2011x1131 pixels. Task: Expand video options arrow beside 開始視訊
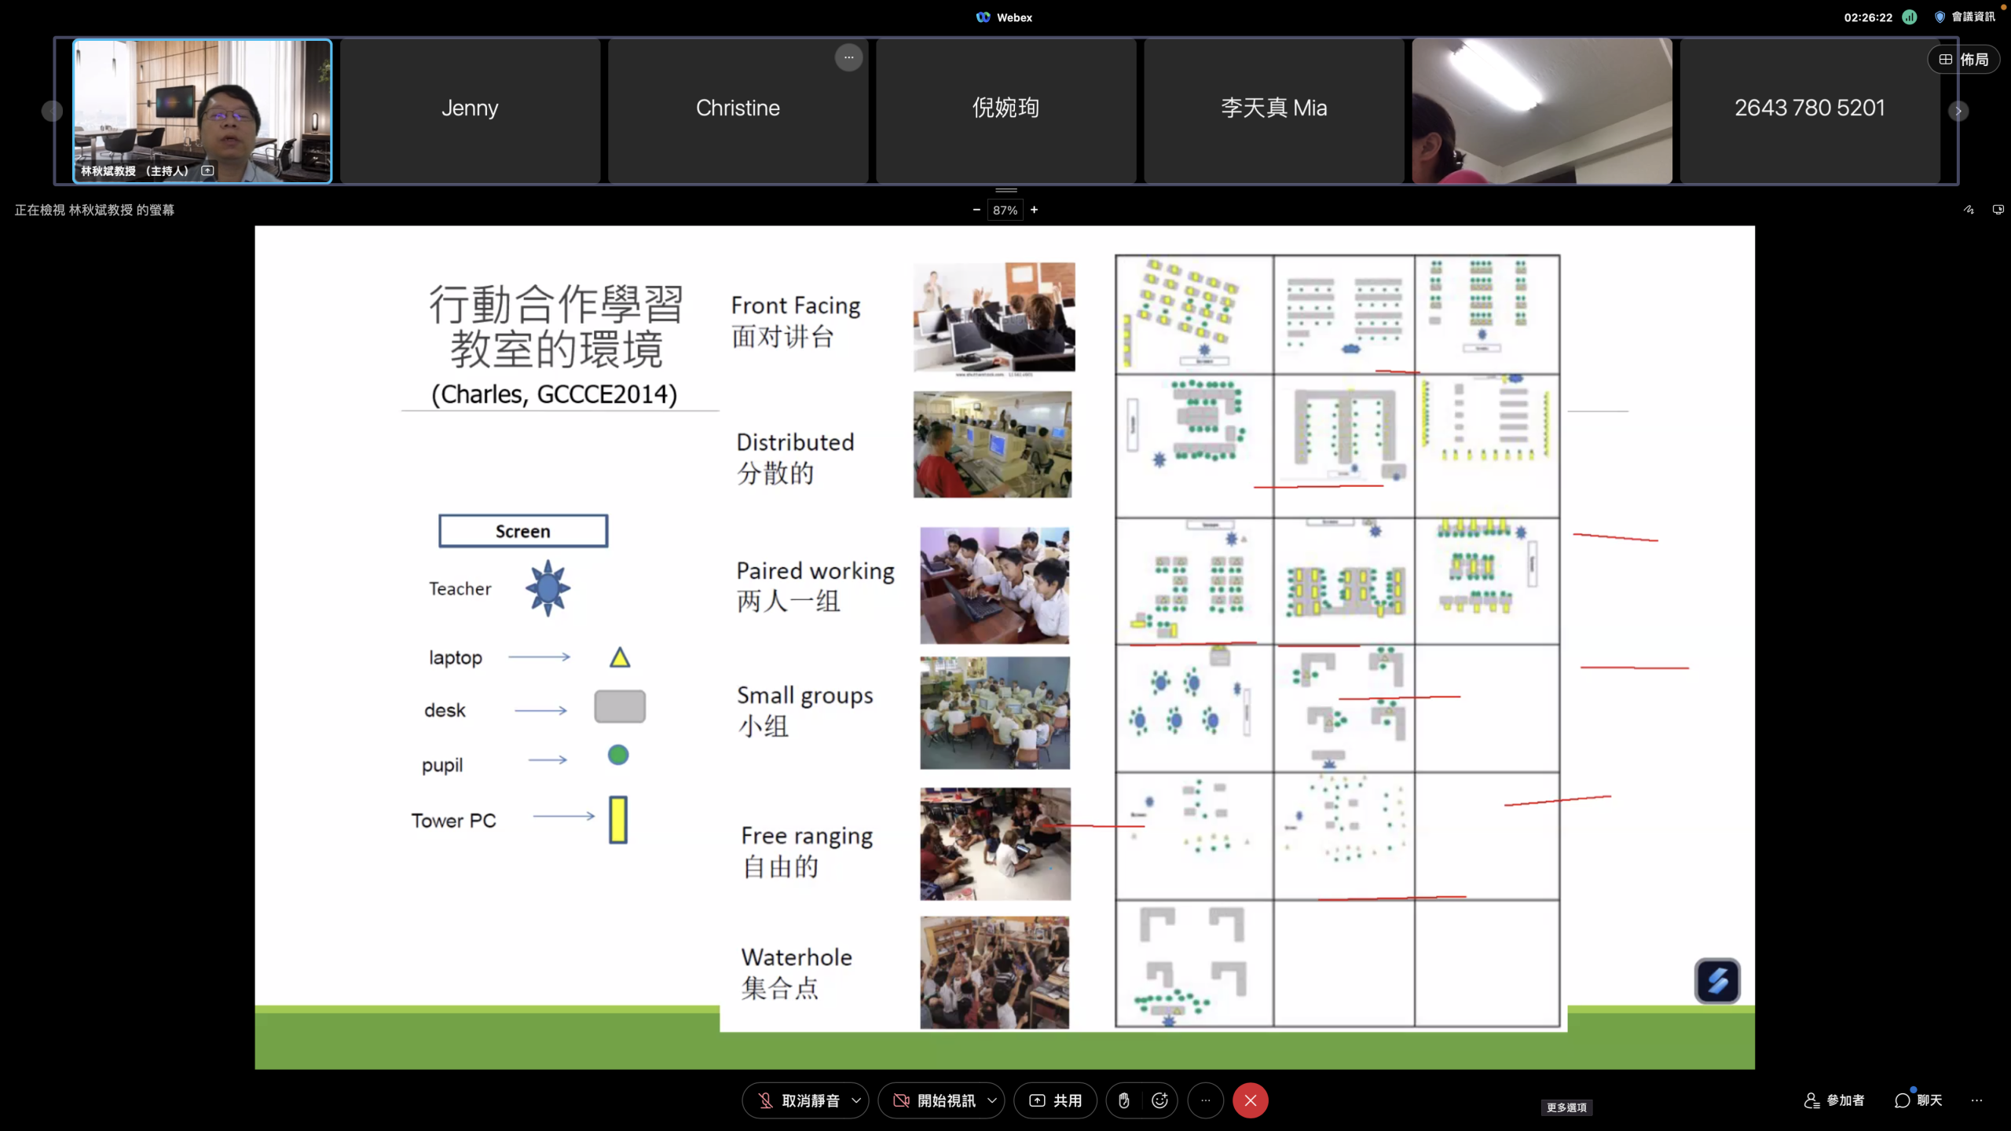tap(992, 1100)
